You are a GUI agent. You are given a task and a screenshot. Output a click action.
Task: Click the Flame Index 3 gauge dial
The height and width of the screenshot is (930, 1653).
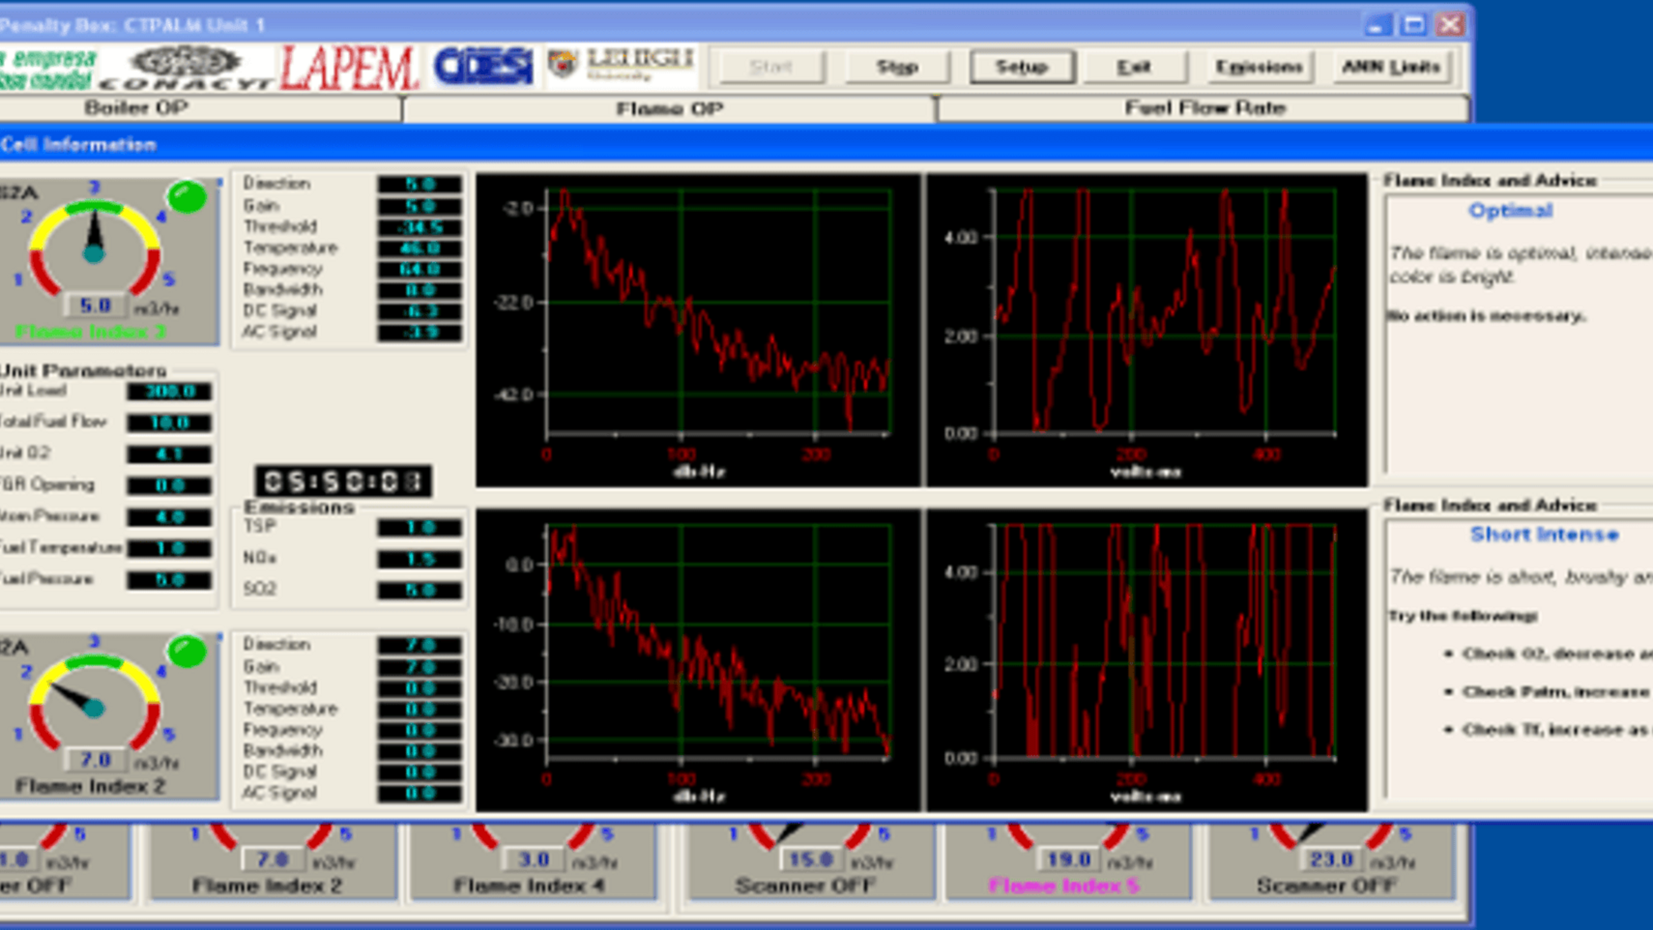coord(95,248)
